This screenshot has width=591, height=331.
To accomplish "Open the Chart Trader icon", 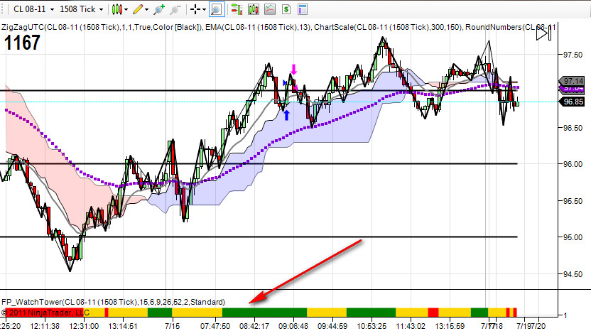I will (237, 9).
